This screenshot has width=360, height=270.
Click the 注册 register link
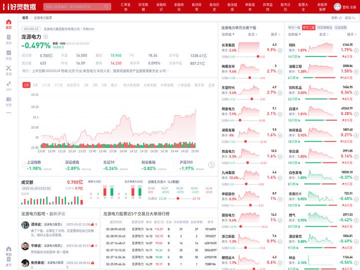tap(353, 7)
